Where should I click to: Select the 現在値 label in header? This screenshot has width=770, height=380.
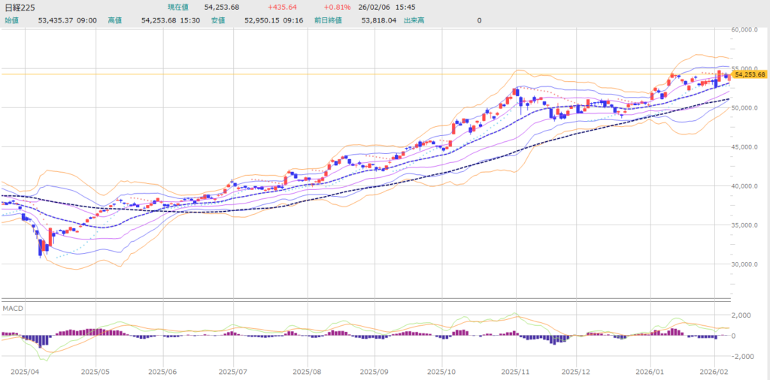[180, 8]
